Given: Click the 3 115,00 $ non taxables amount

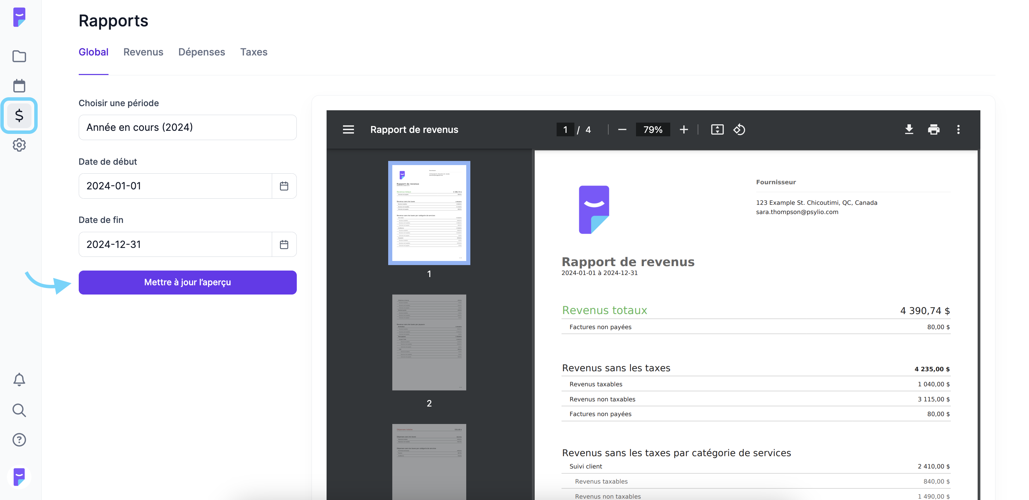Looking at the screenshot, I should click(x=933, y=399).
